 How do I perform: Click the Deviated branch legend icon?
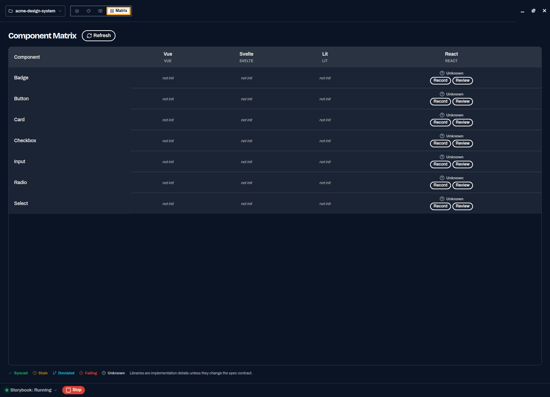pos(55,373)
